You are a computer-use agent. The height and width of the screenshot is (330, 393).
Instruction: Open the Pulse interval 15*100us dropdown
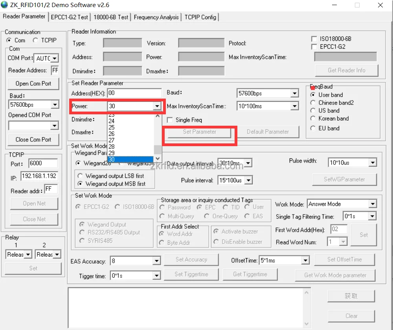248,180
